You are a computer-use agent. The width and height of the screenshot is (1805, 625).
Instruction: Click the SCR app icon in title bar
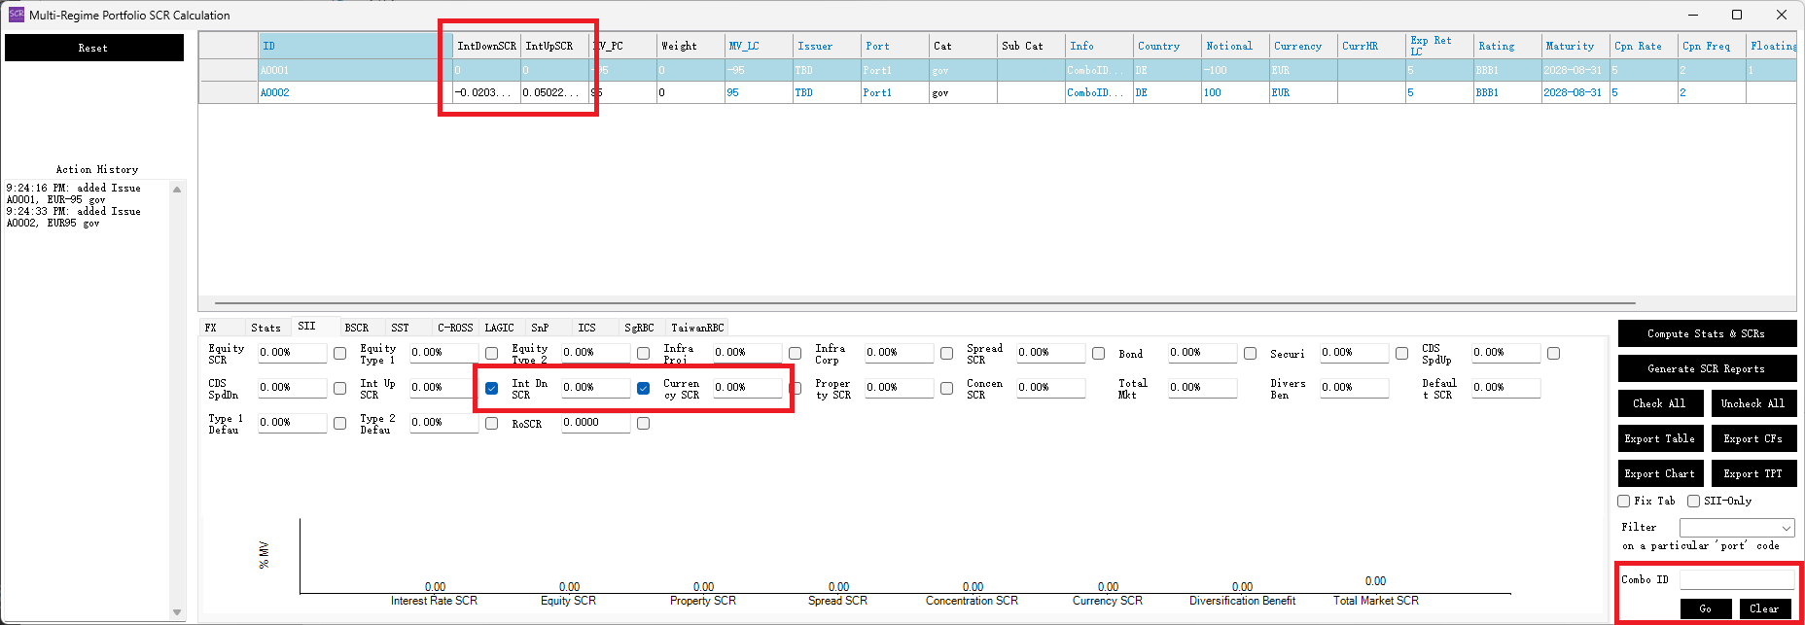(16, 15)
